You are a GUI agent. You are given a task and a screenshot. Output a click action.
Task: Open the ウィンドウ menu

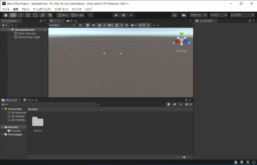[x=77, y=9]
